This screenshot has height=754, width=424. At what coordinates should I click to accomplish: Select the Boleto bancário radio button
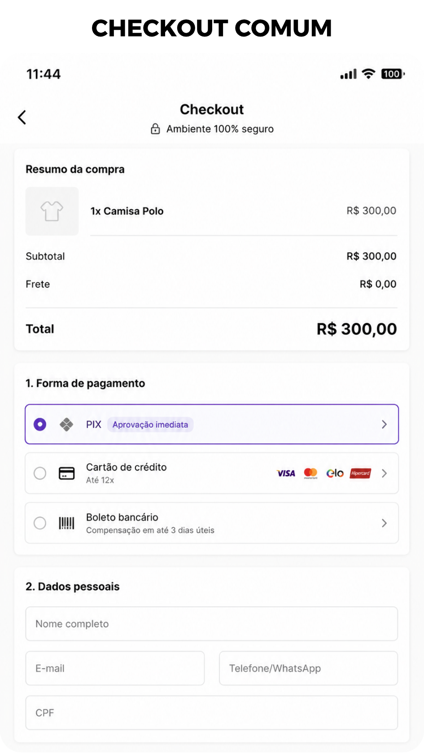click(40, 523)
